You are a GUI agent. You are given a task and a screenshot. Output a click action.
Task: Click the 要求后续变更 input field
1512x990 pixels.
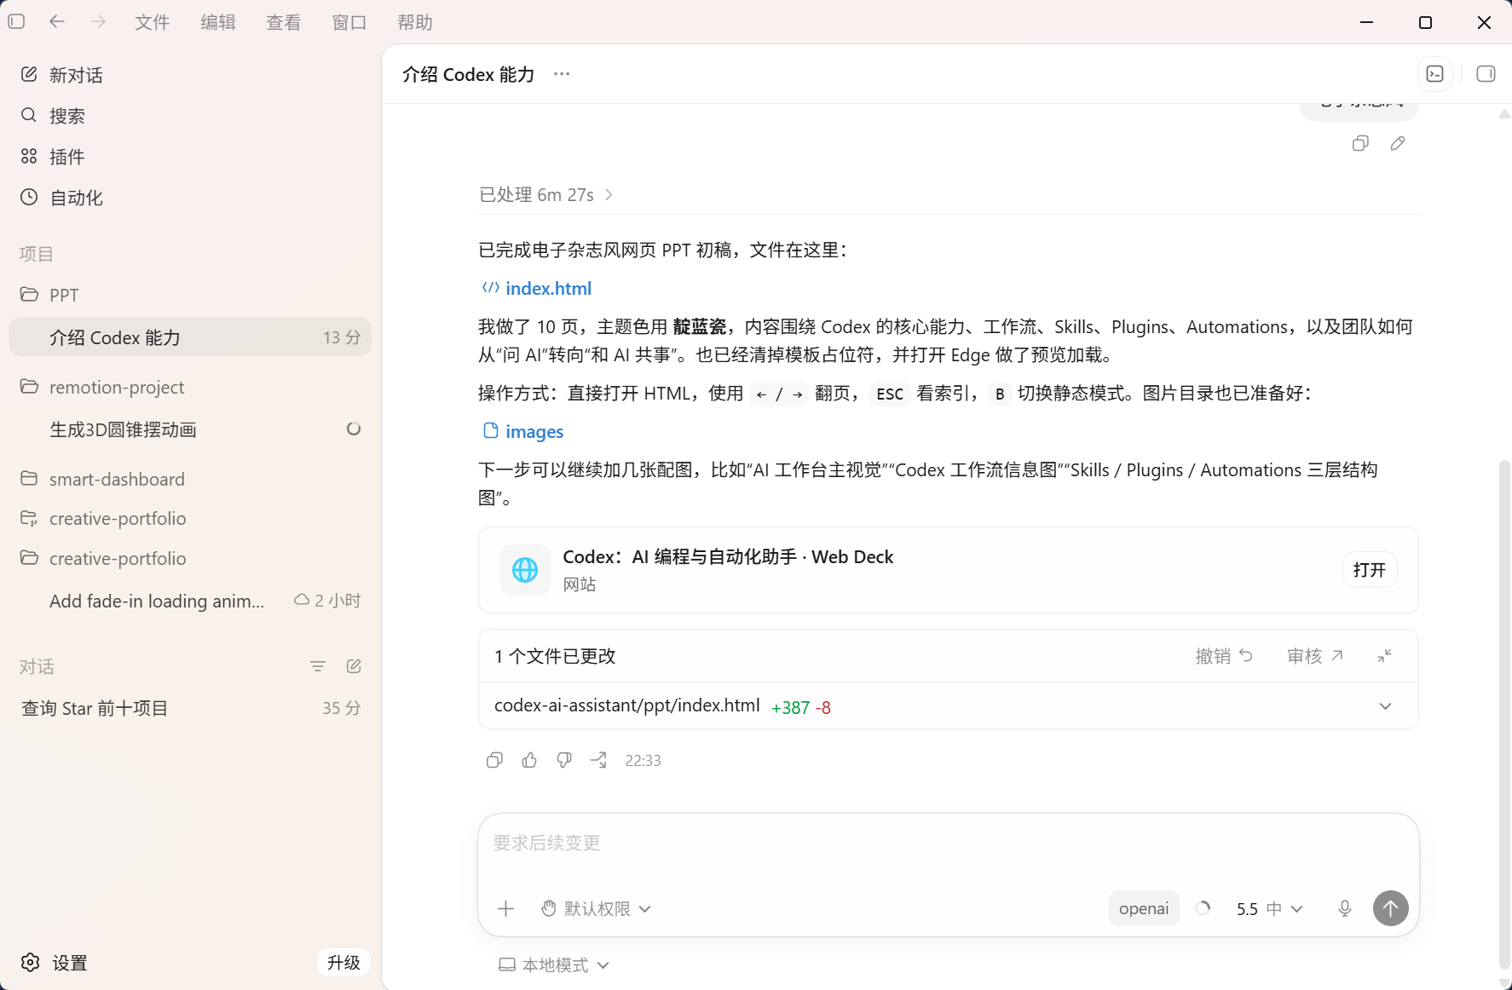949,843
